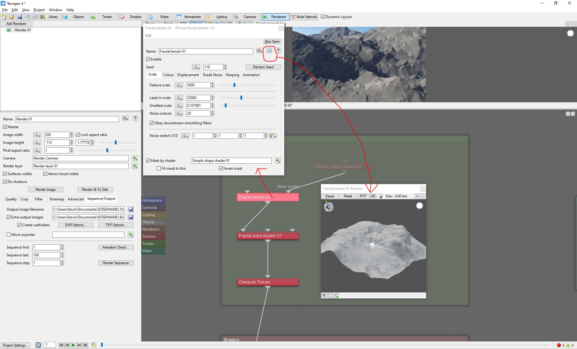Save the project with the floppy disk icon
Viewport: 577px width, 349px height.
point(20,17)
